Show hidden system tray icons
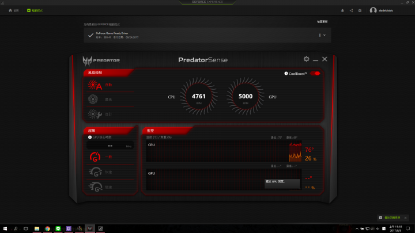The width and height of the screenshot is (415, 233). (x=357, y=229)
